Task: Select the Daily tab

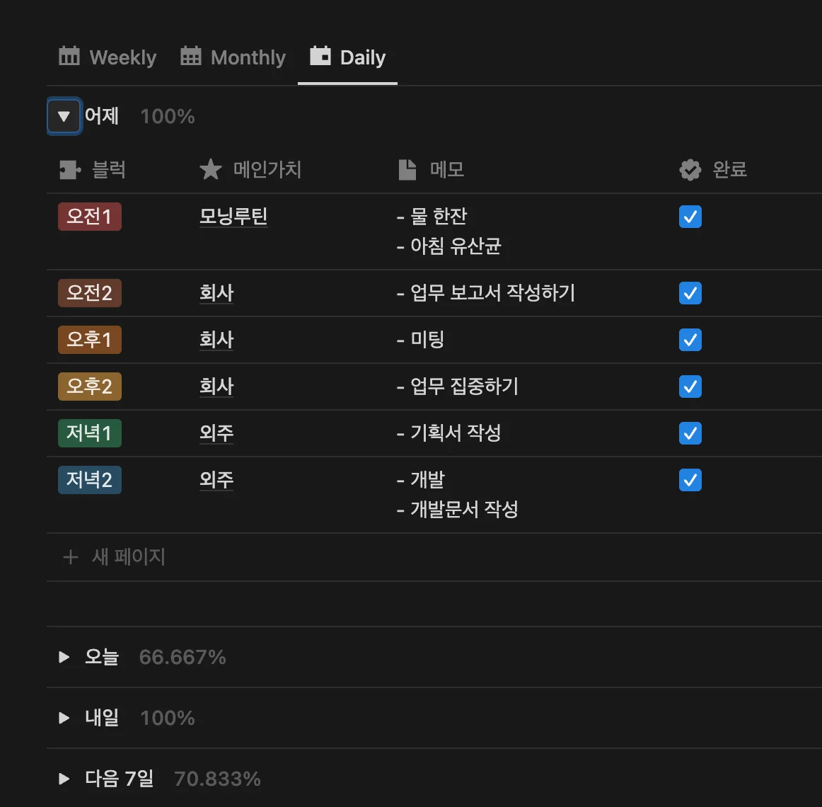Action: 347,57
